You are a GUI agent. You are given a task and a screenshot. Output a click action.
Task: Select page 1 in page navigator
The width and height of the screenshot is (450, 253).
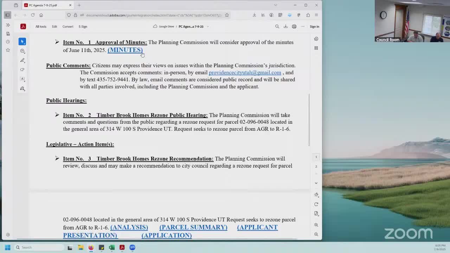click(x=316, y=157)
